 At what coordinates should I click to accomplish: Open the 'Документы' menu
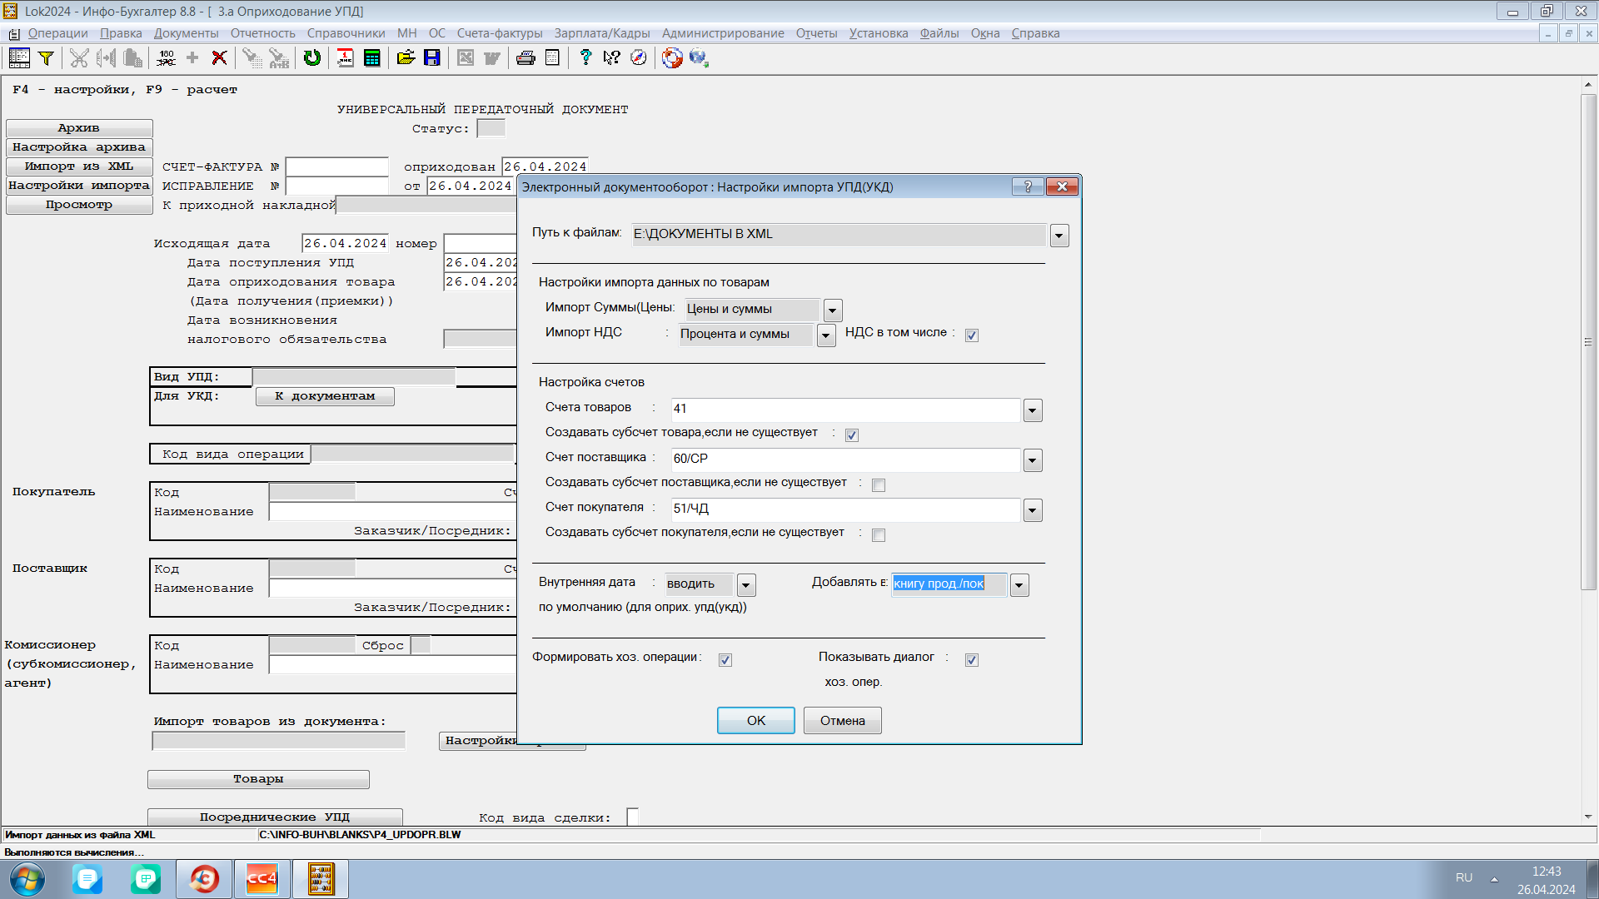tap(187, 33)
